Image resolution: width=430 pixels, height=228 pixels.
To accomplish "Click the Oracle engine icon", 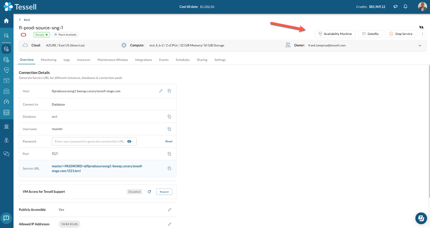I will coord(23,35).
